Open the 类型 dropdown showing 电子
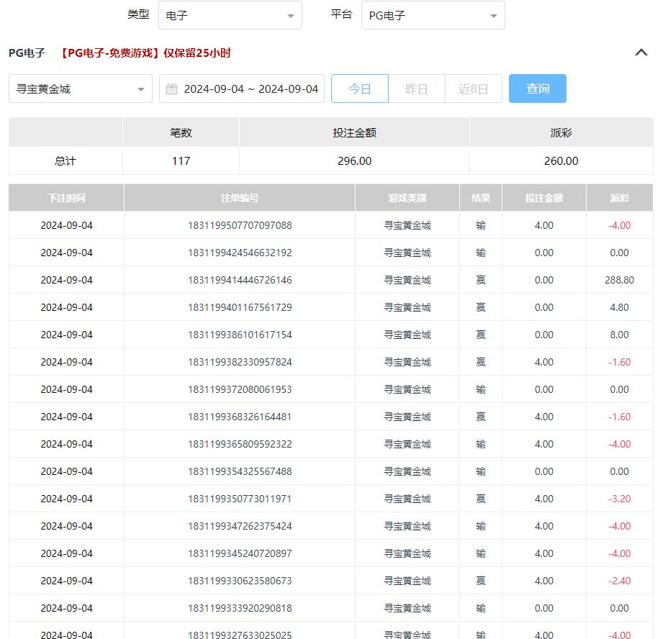Viewport: 668px width, 639px height. pyautogui.click(x=230, y=15)
